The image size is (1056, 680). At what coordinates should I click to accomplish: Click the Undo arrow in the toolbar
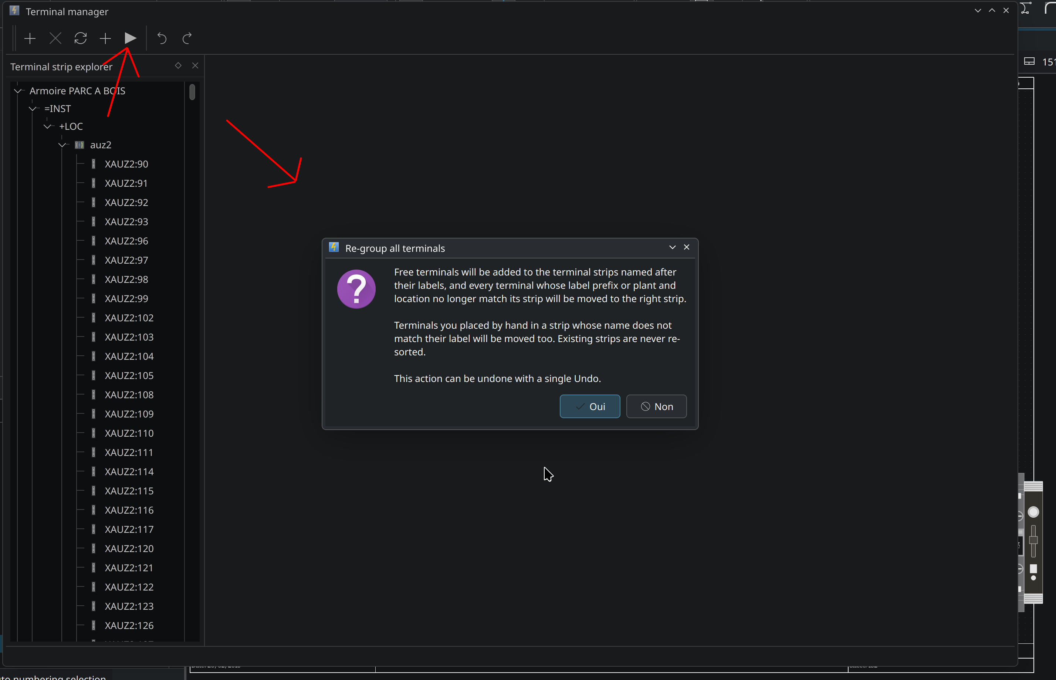(x=162, y=38)
